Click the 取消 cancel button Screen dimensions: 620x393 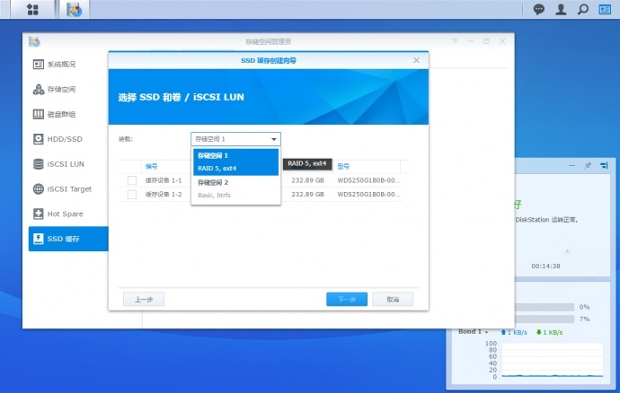click(392, 299)
